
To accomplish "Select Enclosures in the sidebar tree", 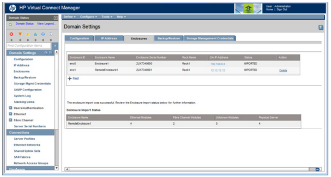I will tap(22, 71).
